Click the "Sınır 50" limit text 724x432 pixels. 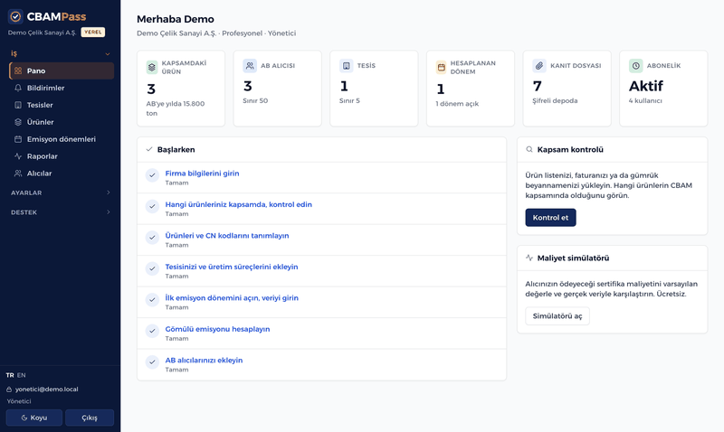[x=255, y=100]
